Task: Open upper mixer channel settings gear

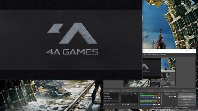Action: click(159, 98)
